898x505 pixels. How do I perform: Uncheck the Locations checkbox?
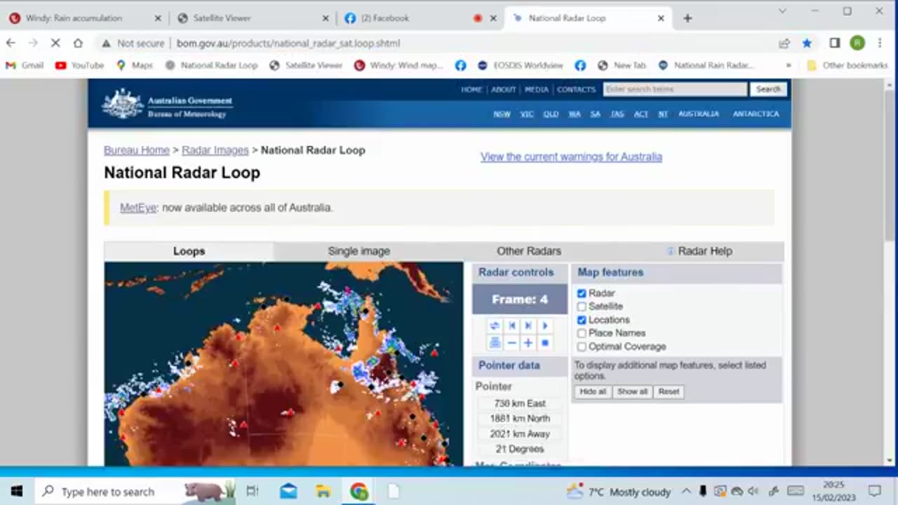pos(582,320)
